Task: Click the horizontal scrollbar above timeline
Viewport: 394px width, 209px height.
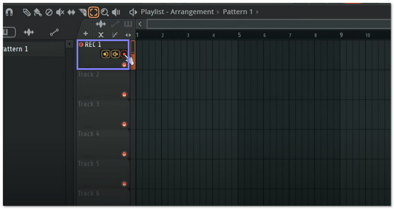Action: click(268, 24)
